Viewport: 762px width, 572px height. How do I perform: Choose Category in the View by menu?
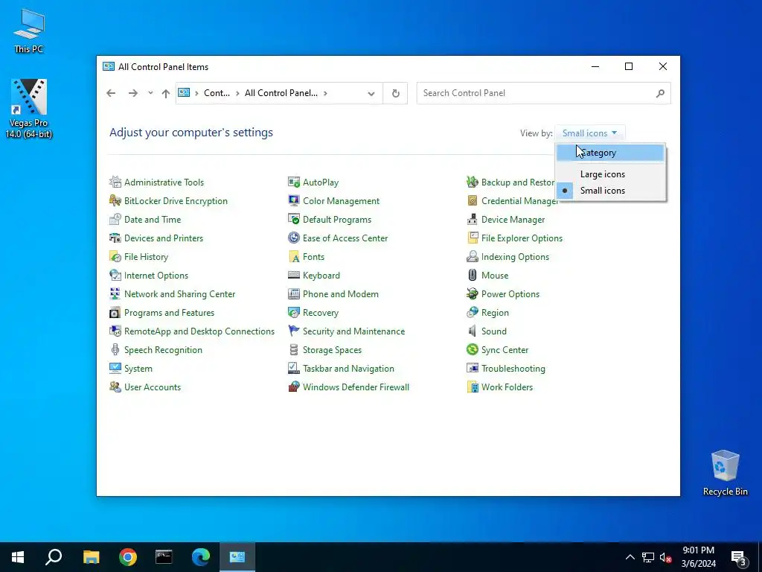tap(610, 153)
